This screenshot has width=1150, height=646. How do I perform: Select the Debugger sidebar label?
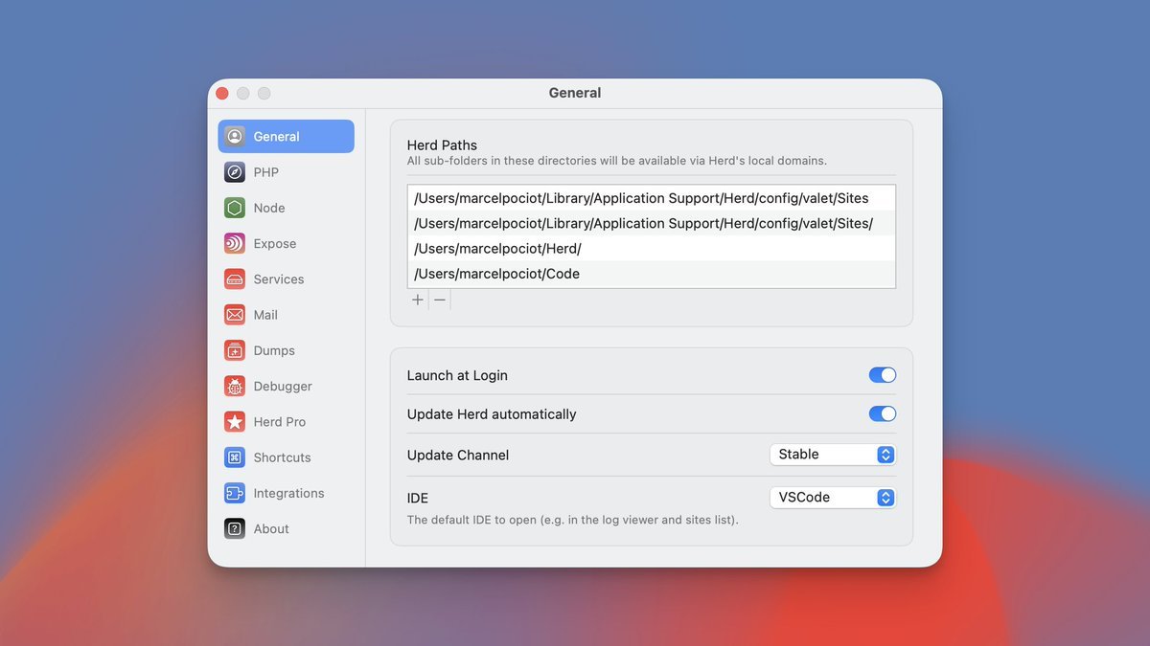pos(283,386)
